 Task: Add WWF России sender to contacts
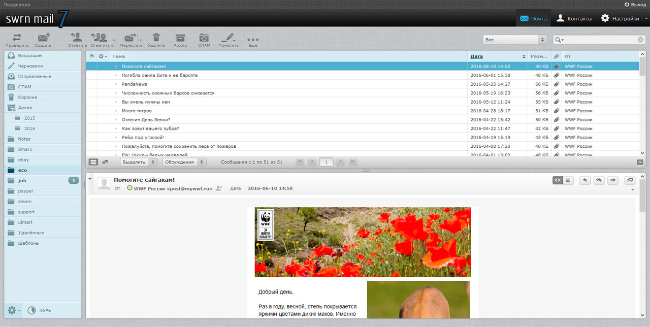(x=219, y=188)
